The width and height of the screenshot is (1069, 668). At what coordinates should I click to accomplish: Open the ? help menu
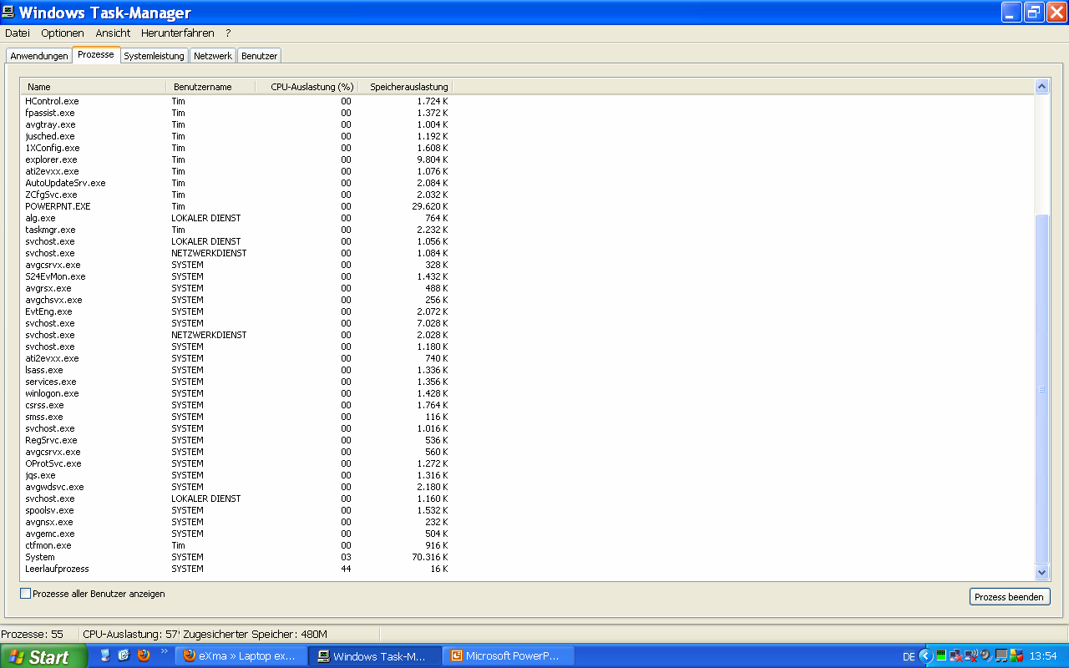[x=228, y=33]
